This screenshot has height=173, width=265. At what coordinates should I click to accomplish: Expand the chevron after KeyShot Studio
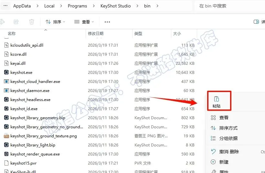point(137,6)
